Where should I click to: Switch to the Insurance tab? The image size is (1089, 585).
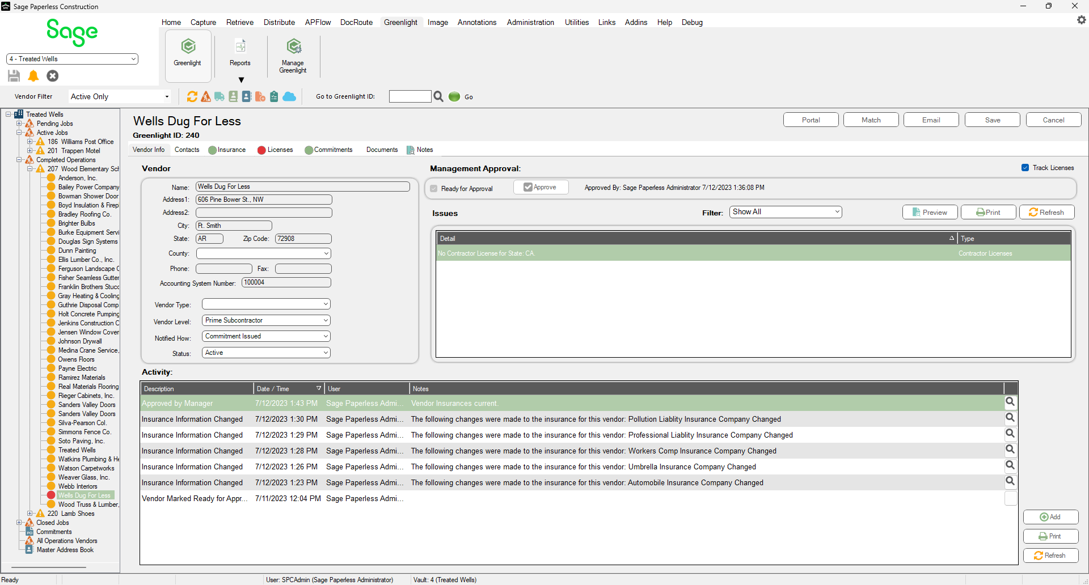[x=227, y=150]
